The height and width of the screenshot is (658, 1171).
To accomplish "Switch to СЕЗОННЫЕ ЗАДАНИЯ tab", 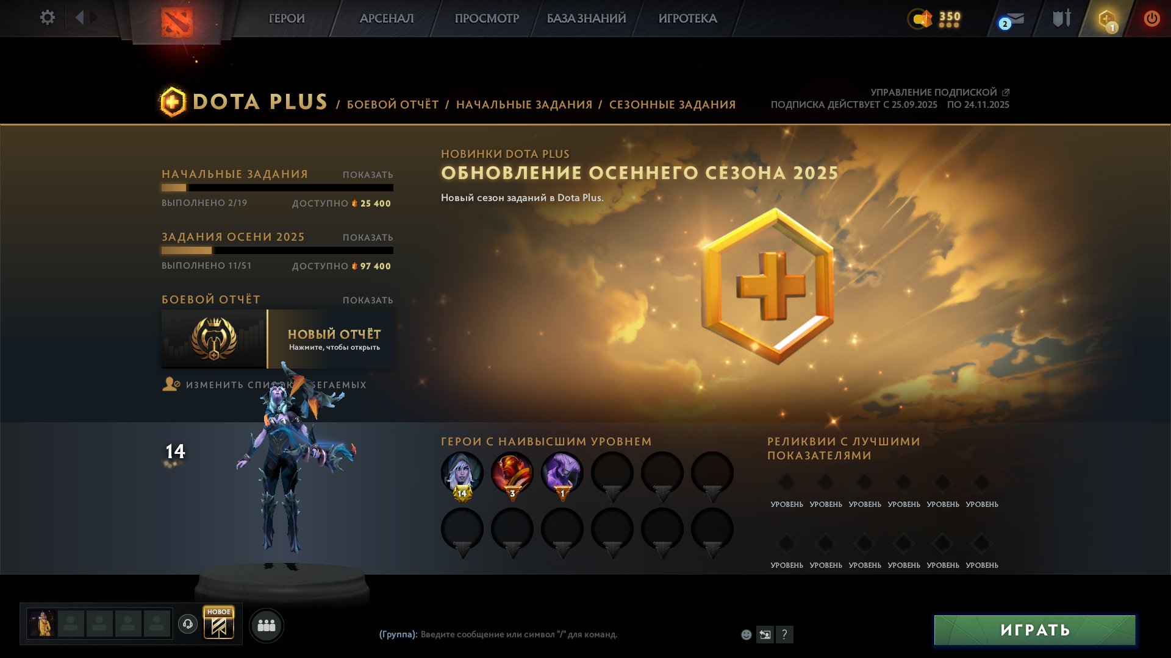I will [x=672, y=104].
